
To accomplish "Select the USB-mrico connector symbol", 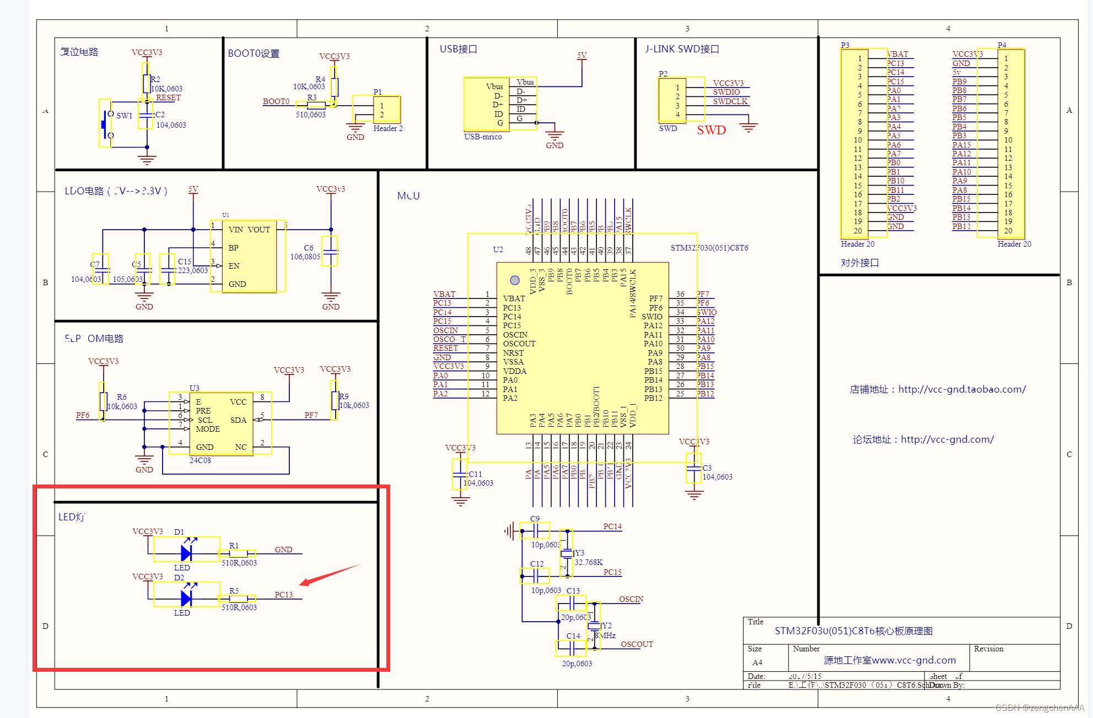I will (500, 104).
